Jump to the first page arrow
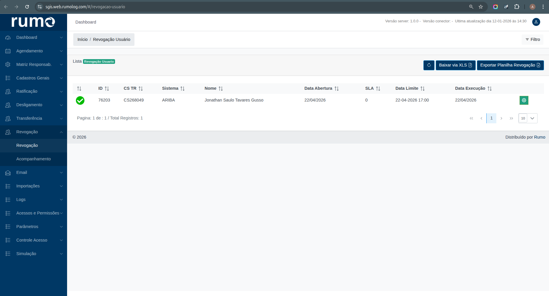The width and height of the screenshot is (549, 296). tap(471, 118)
